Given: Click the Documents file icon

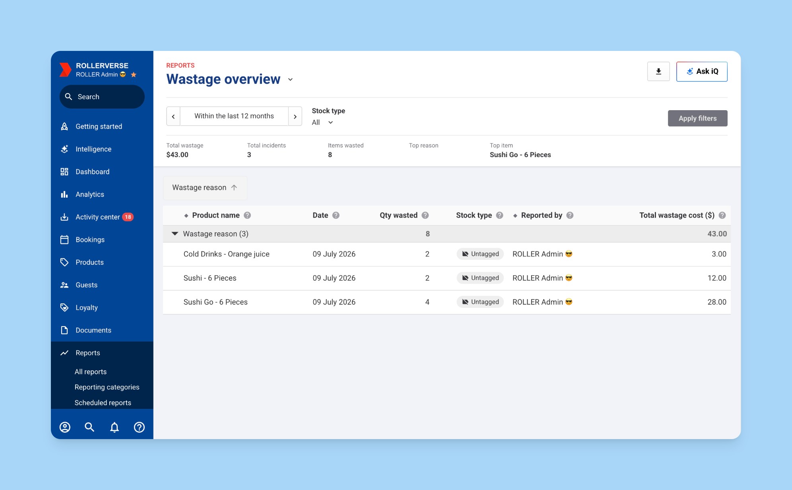Looking at the screenshot, I should 64,331.
